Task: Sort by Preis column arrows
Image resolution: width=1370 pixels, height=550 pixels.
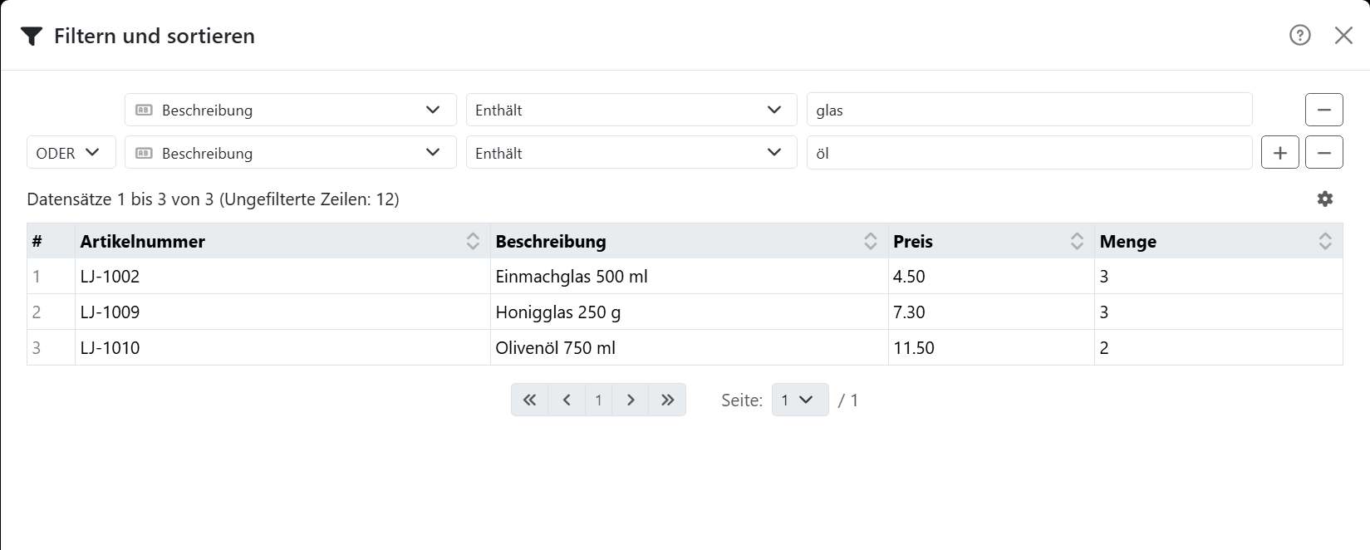Action: (1077, 241)
